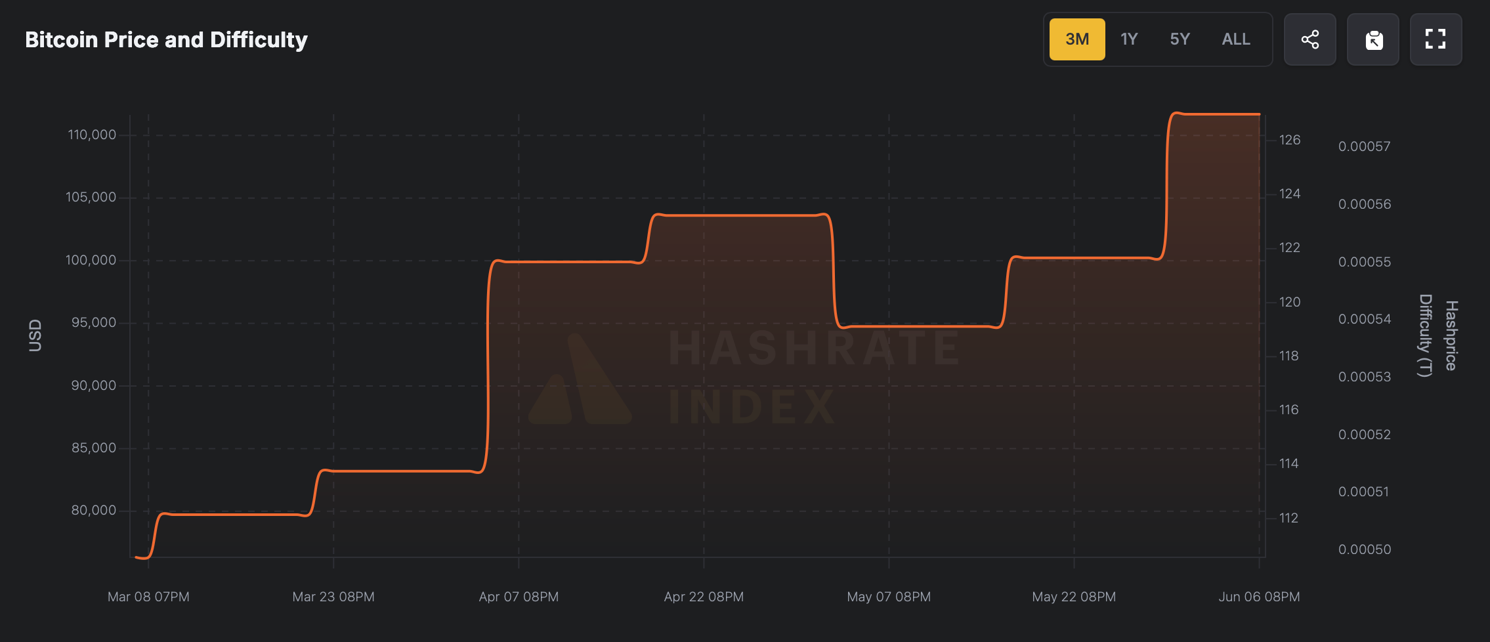Click the Bitcoin Price and Difficulty title
This screenshot has width=1490, height=642.
pyautogui.click(x=166, y=39)
